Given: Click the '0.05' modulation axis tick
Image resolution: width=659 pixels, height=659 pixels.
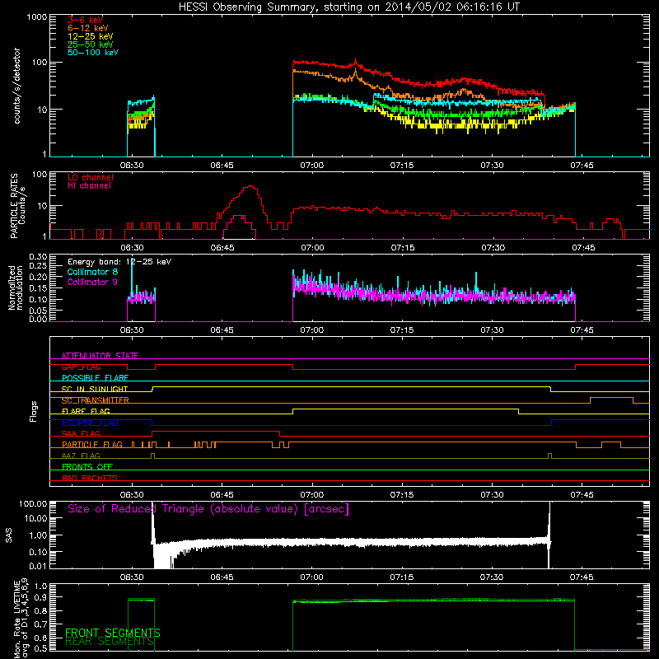Looking at the screenshot, I should click(38, 311).
